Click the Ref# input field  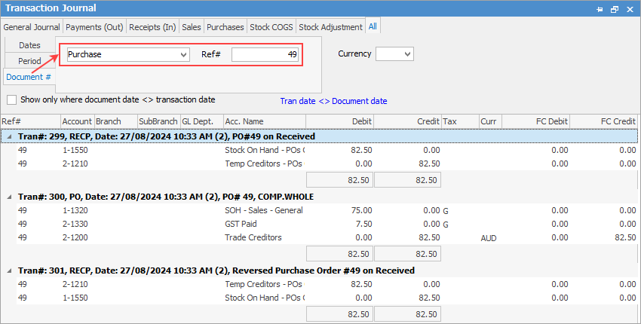(x=265, y=55)
